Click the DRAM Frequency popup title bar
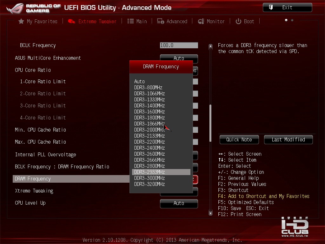The image size is (325, 244). click(161, 67)
